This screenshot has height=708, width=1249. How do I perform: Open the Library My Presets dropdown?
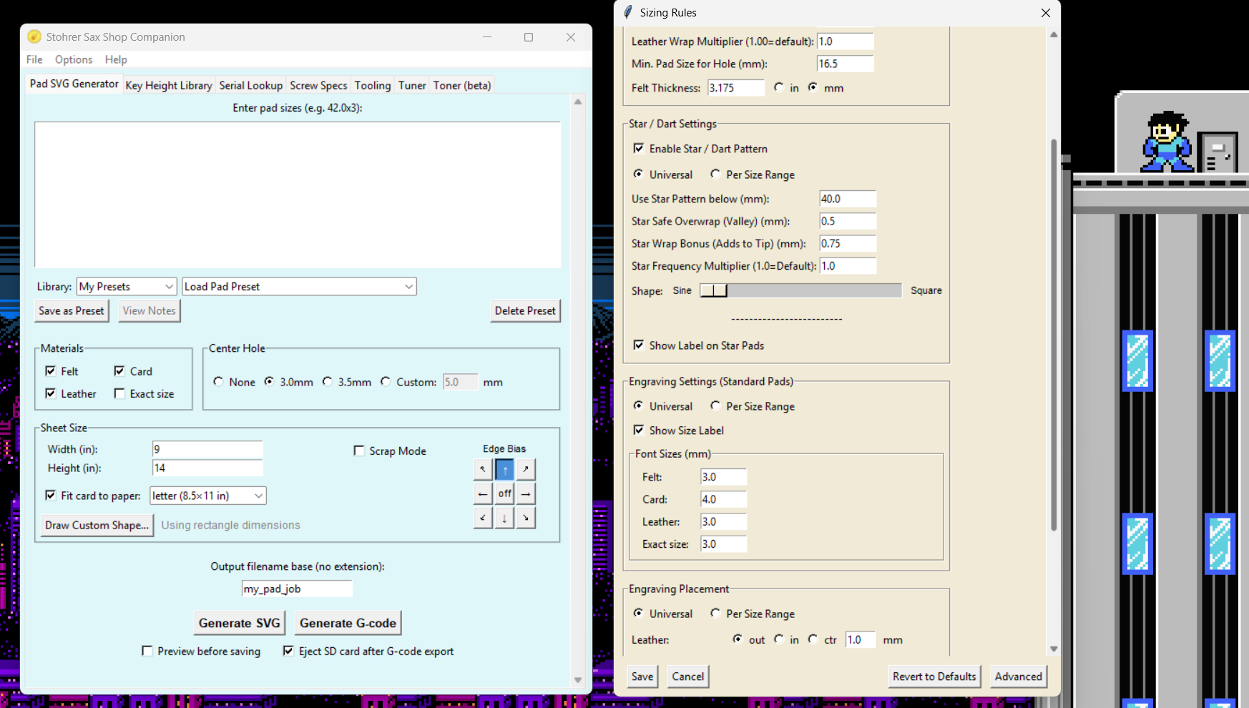[x=127, y=287]
